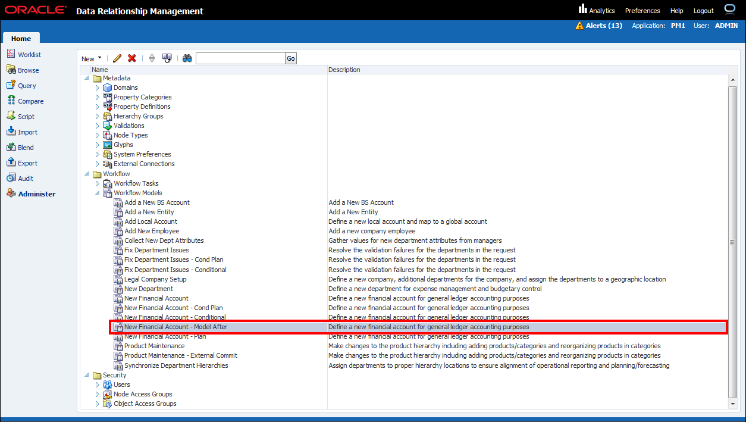
Task: Click the Glyphs picture icon
Action: [x=107, y=145]
